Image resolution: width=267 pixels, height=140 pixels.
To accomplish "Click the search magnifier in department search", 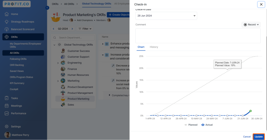I will tap(55, 38).
